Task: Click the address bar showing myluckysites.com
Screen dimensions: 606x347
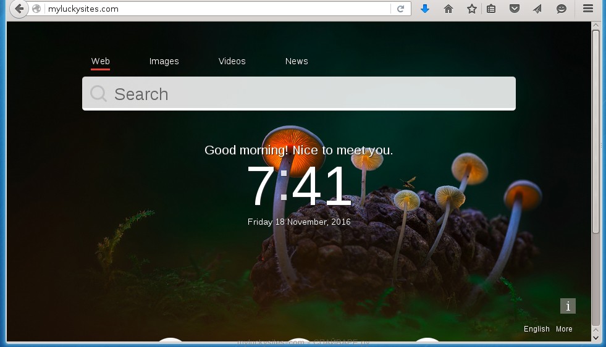Action: click(x=210, y=9)
